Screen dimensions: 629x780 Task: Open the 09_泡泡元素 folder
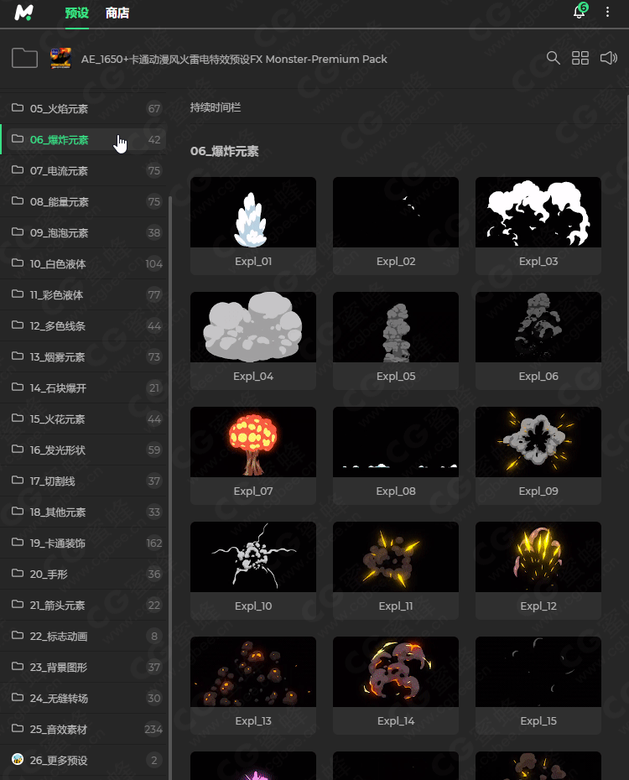click(x=84, y=233)
